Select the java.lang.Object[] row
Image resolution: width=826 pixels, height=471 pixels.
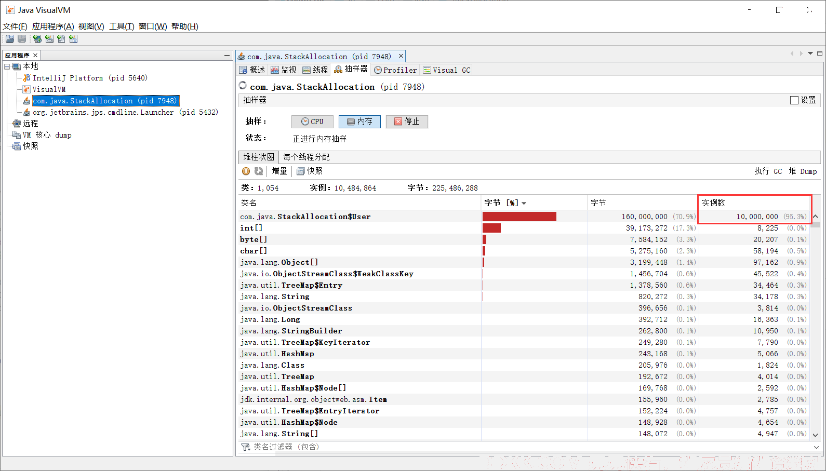[x=524, y=262]
